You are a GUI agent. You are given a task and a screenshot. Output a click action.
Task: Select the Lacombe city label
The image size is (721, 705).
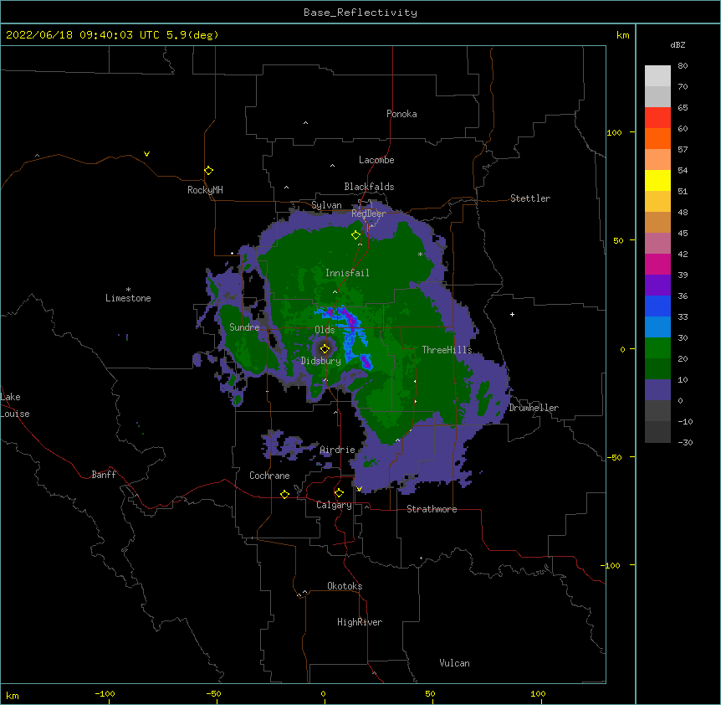[x=376, y=160]
